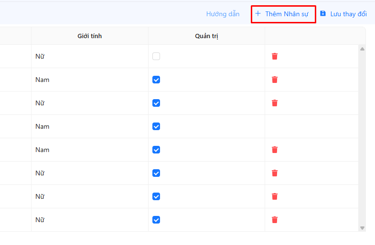Viewport: 375px width, 245px height.
Task: Toggle the Quản trị checkbox in the fifth row
Action: [156, 150]
